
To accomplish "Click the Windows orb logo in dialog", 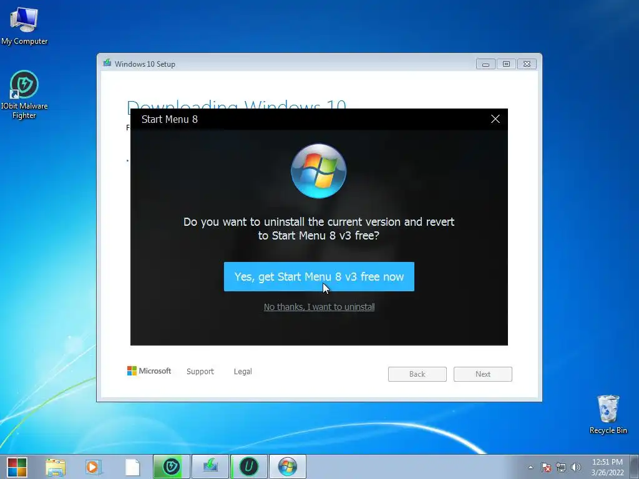I will click(x=319, y=171).
